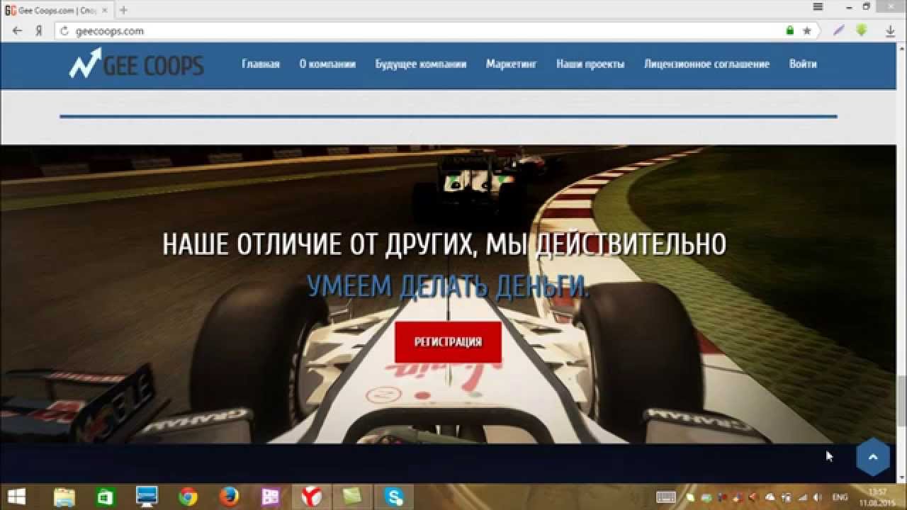Launch Google Chrome from the taskbar
This screenshot has height=510, width=907.
(188, 496)
